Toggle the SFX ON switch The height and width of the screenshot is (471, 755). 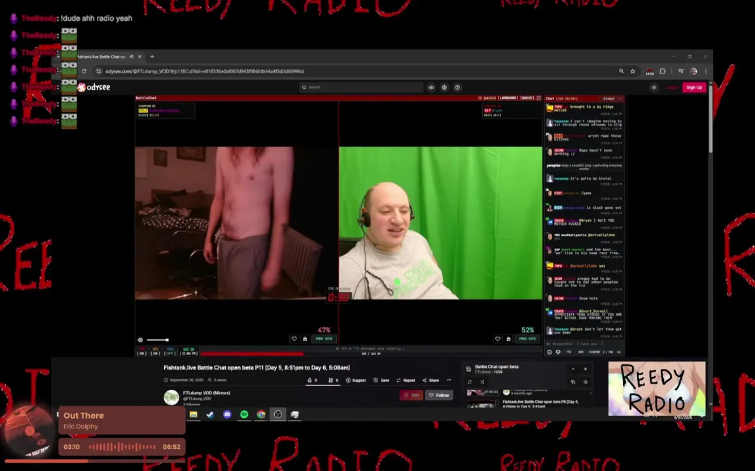tap(155, 351)
